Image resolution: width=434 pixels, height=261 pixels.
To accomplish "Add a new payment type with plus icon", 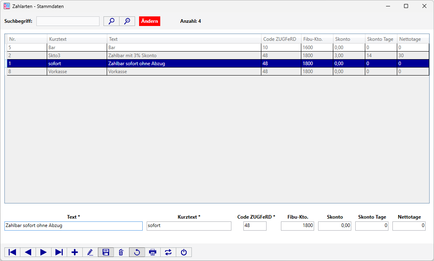I will point(75,252).
